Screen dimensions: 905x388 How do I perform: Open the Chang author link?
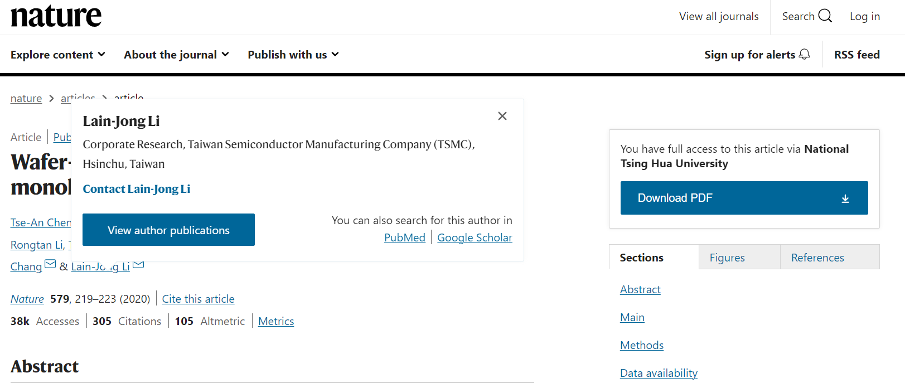pyautogui.click(x=26, y=266)
